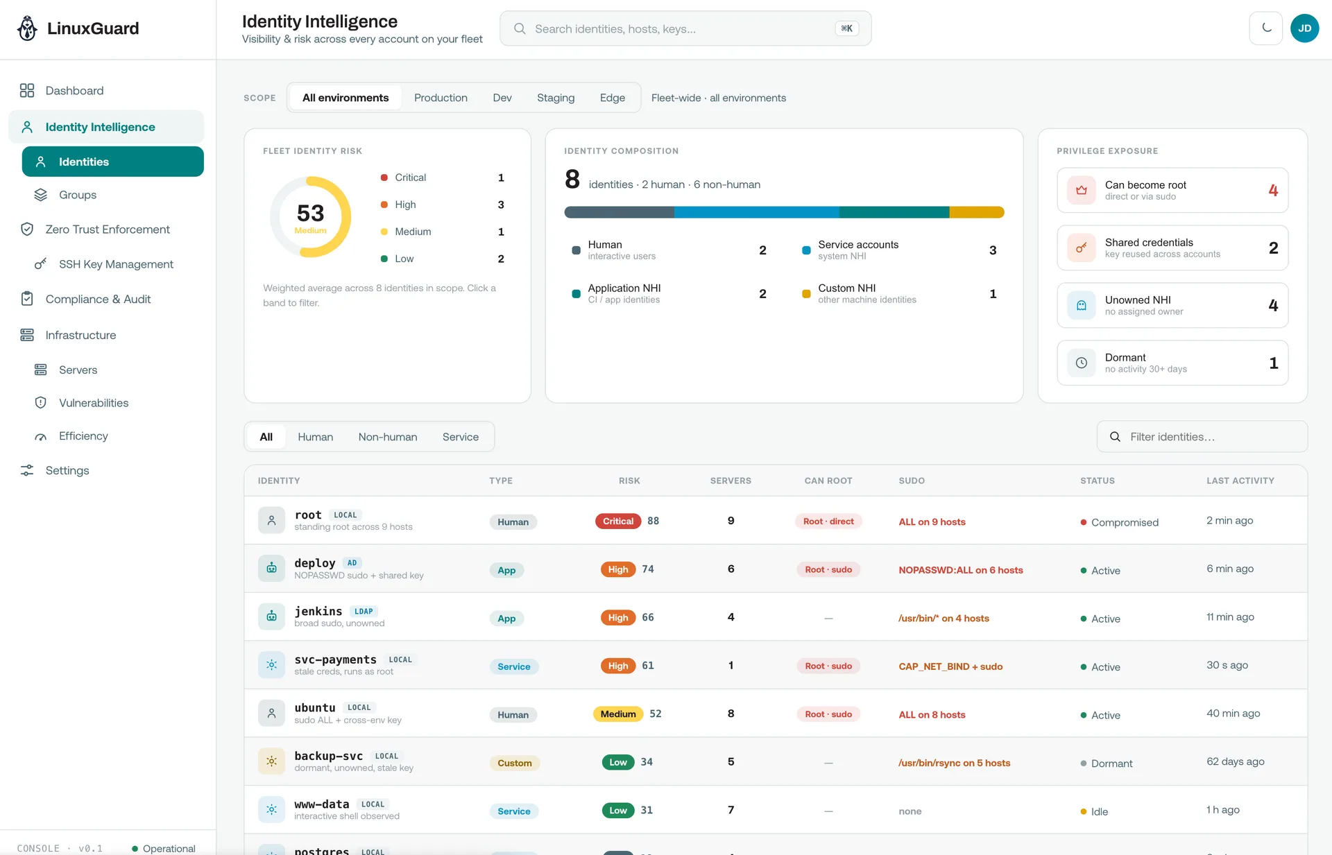Click the Idle status for www-data
Screen dimensions: 1332x855
pyautogui.click(x=1094, y=811)
